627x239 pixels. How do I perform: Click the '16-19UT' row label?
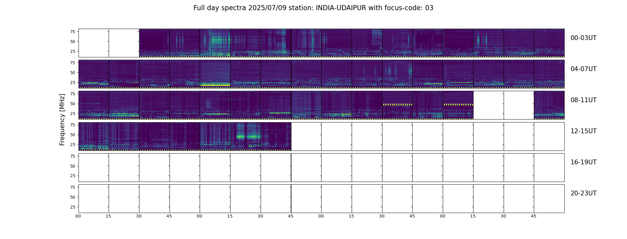pos(583,162)
